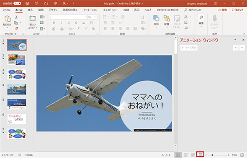Click the Shape Effects icon
Screen dimensions: 247x158
(186, 28)
